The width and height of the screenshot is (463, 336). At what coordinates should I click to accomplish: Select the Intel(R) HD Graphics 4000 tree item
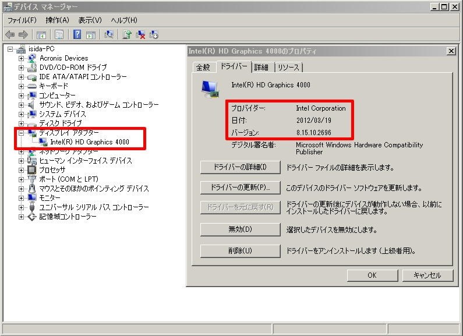pyautogui.click(x=90, y=142)
